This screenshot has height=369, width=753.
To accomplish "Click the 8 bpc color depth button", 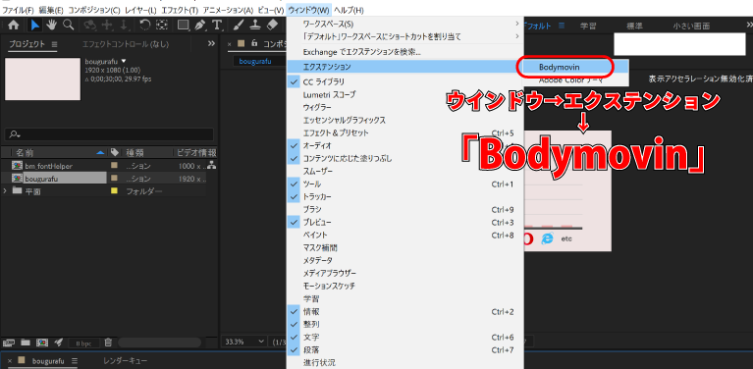I will click(83, 343).
